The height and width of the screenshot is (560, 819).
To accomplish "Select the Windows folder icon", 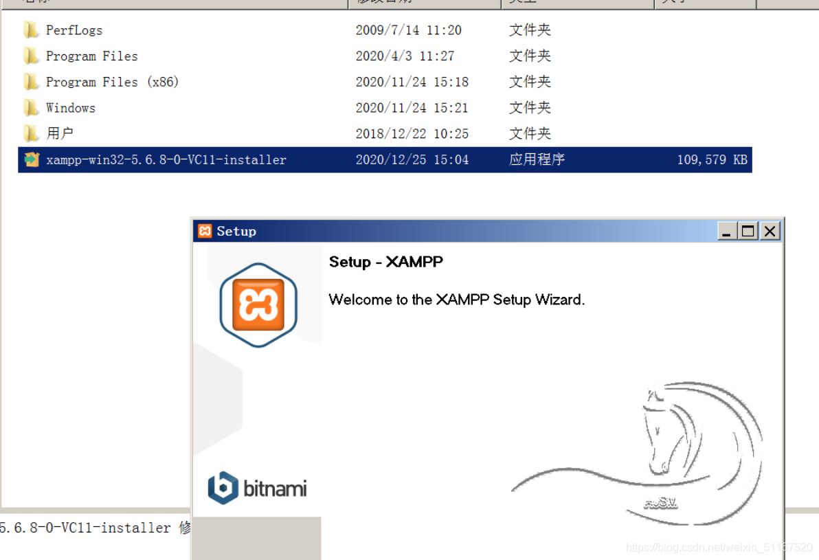I will [31, 108].
